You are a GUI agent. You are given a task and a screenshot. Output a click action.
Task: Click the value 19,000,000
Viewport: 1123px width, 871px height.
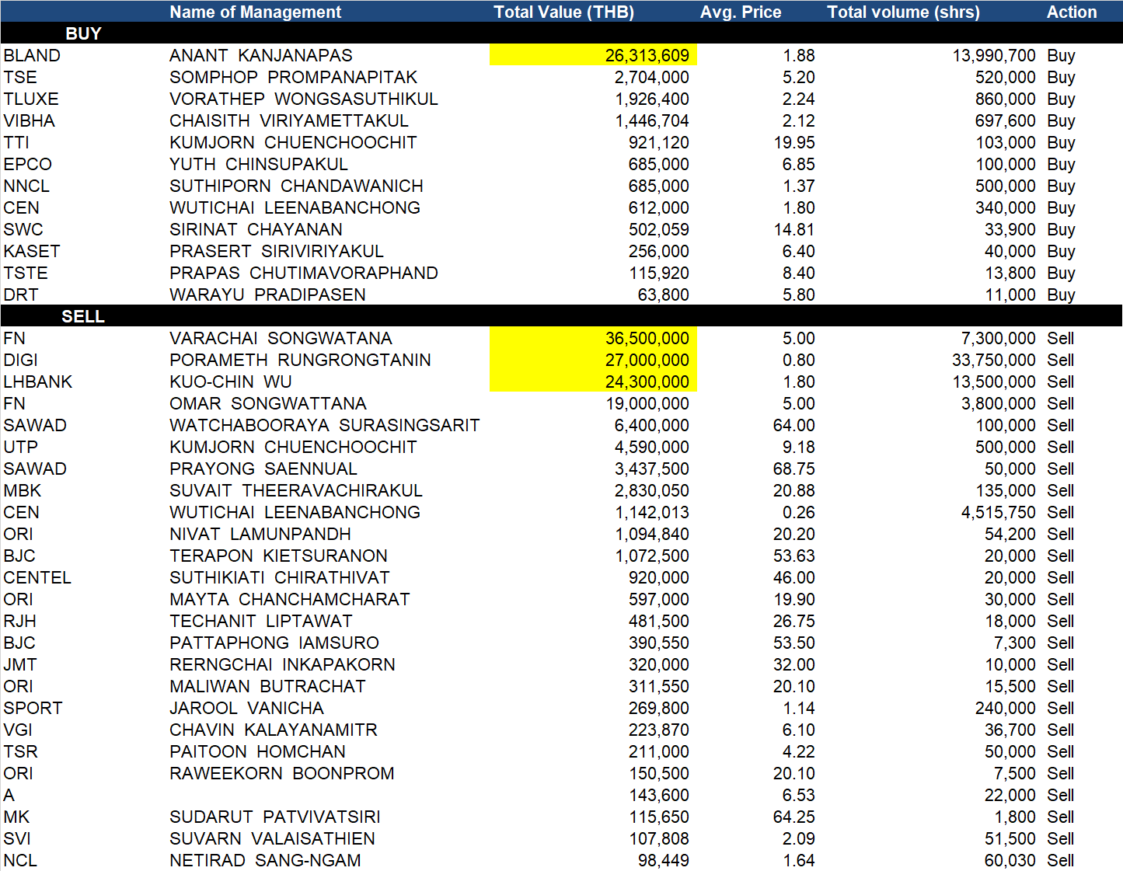(647, 403)
